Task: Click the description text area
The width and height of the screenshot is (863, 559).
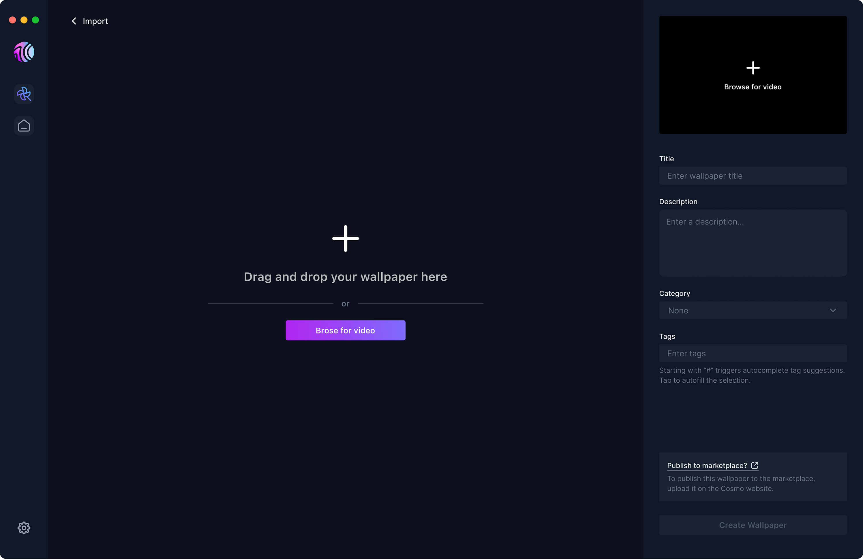Action: (x=753, y=243)
